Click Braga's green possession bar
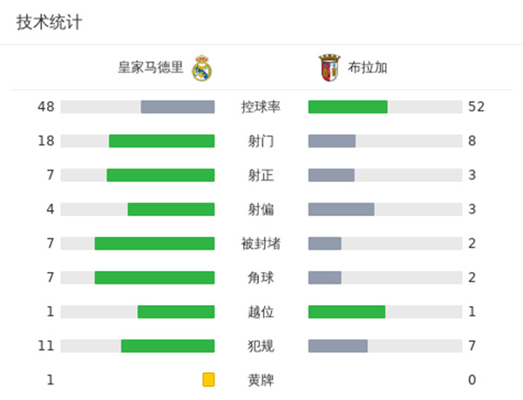The width and height of the screenshot is (523, 400). click(348, 107)
